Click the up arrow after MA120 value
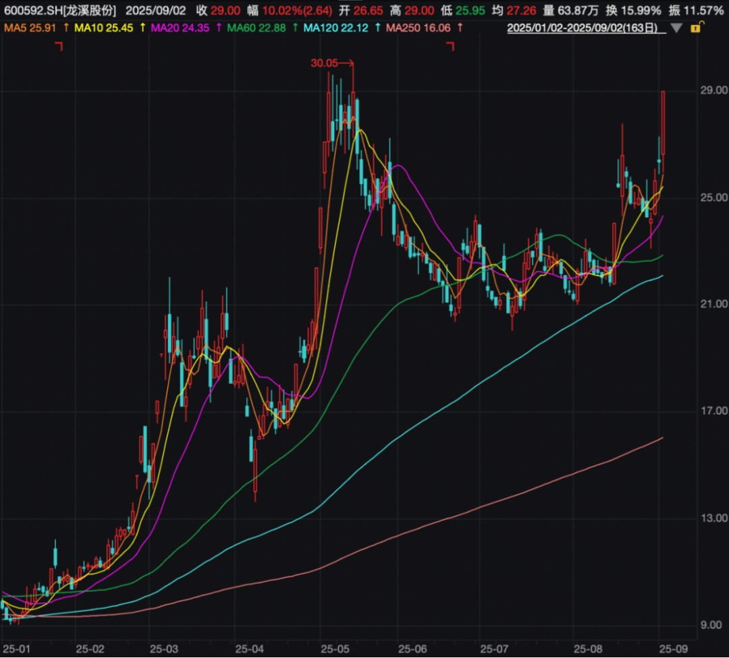This screenshot has height=658, width=729. [x=376, y=28]
